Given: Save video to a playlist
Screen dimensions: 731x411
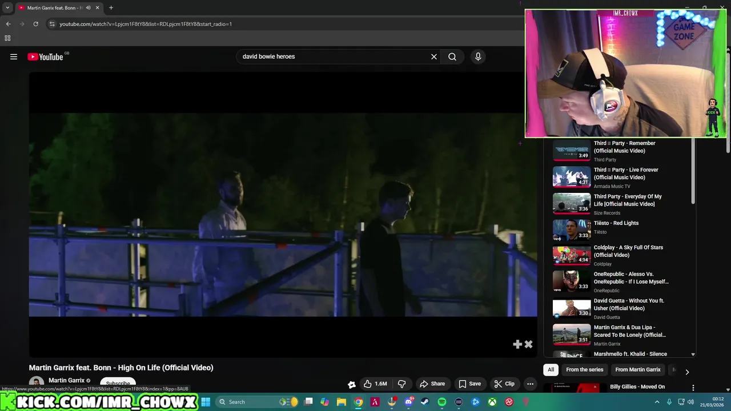Looking at the screenshot, I should point(470,384).
